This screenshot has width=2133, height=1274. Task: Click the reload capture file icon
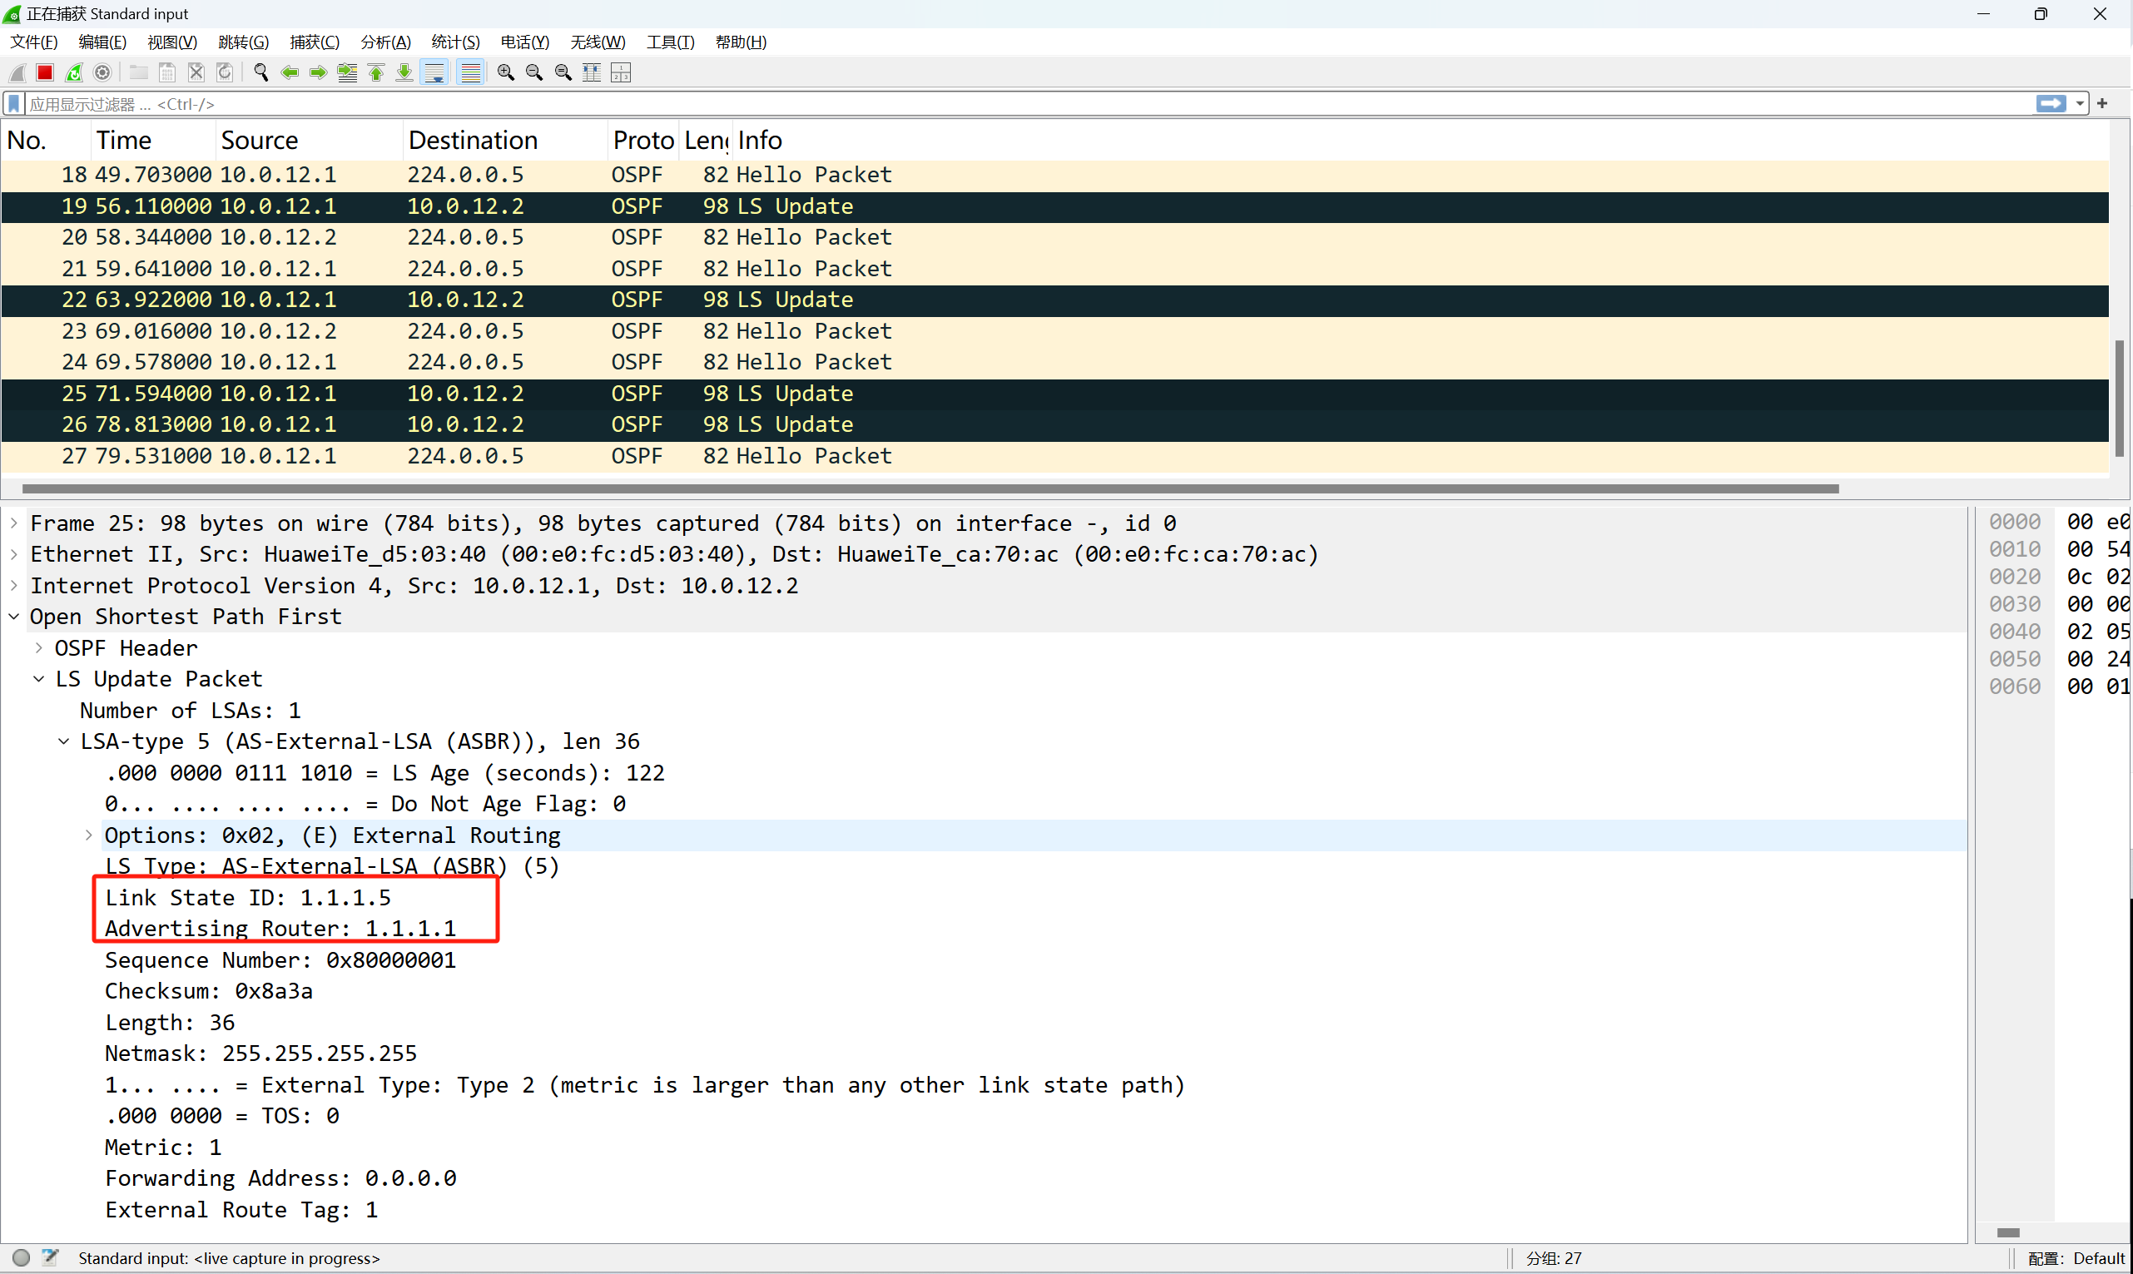pos(225,73)
